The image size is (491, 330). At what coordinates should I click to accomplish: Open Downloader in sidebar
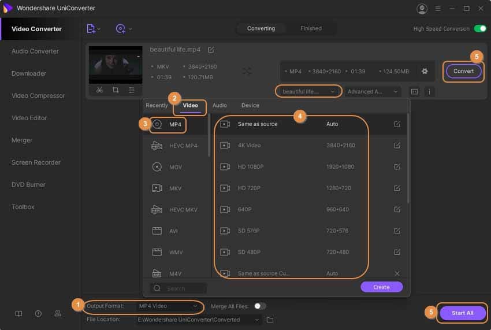[x=29, y=73]
